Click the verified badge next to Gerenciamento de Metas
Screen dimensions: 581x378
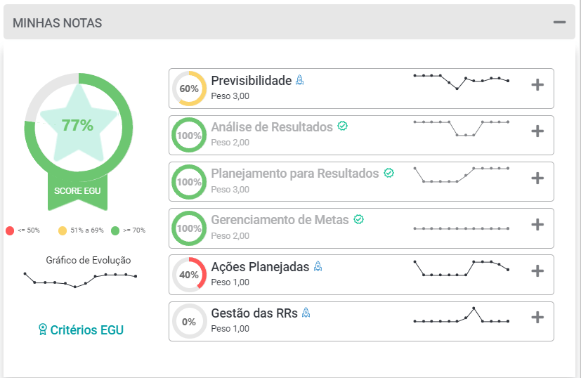point(358,219)
